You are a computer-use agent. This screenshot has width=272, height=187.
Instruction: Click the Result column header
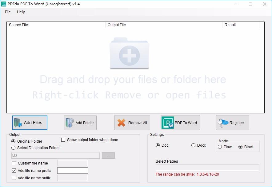(241, 25)
